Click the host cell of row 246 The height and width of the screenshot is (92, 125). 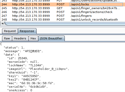(x=31, y=12)
